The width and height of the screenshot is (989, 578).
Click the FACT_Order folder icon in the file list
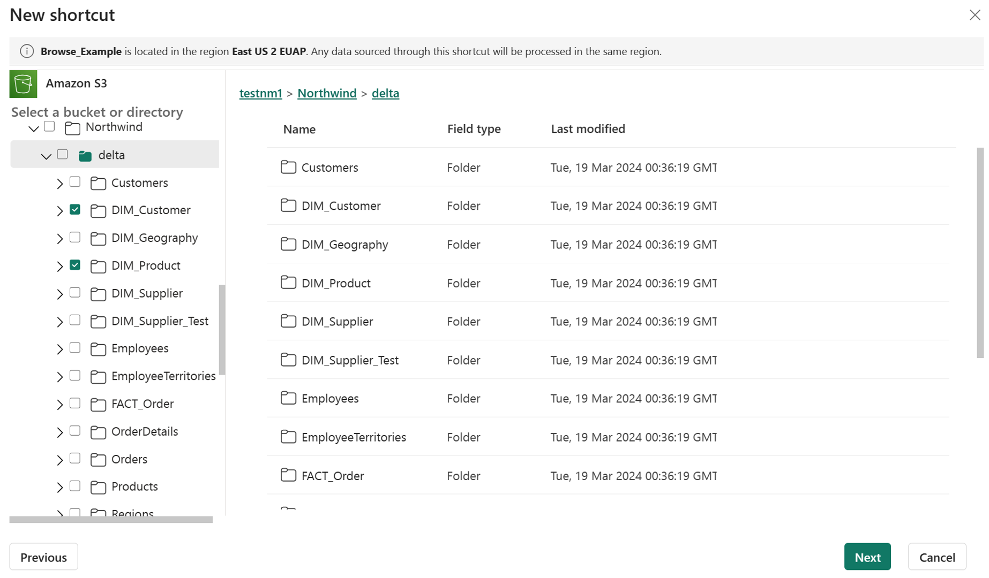point(288,475)
